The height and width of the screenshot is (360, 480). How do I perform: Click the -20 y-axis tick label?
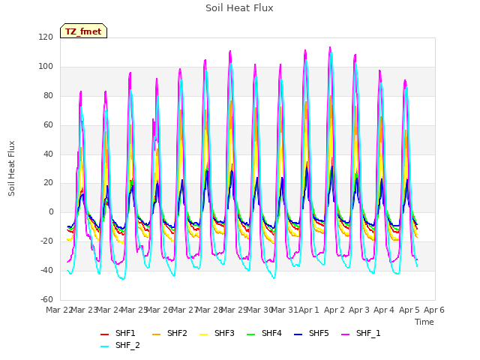[x=46, y=241]
